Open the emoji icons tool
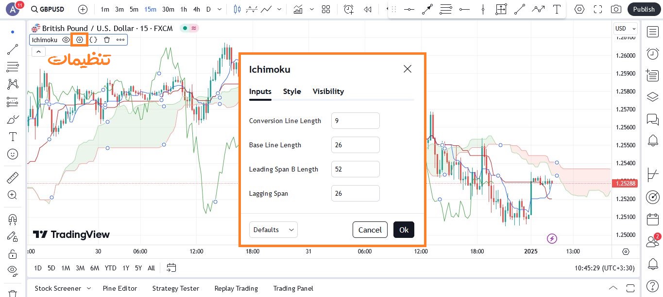The image size is (663, 297). point(13,154)
